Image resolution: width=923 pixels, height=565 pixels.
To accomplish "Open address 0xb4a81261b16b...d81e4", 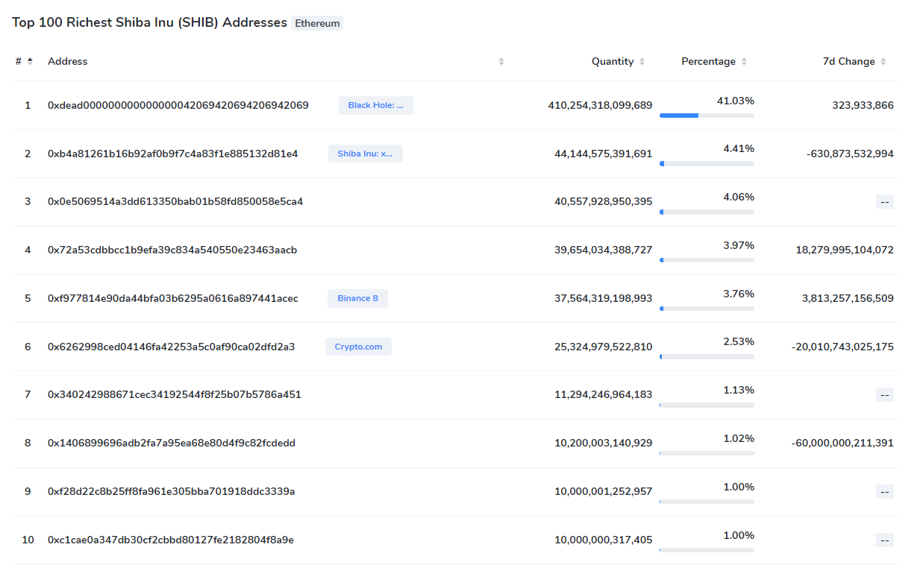I will coord(173,154).
